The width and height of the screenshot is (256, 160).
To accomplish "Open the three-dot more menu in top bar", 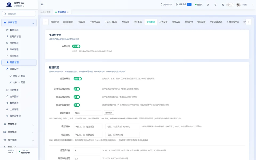I will click(253, 5).
